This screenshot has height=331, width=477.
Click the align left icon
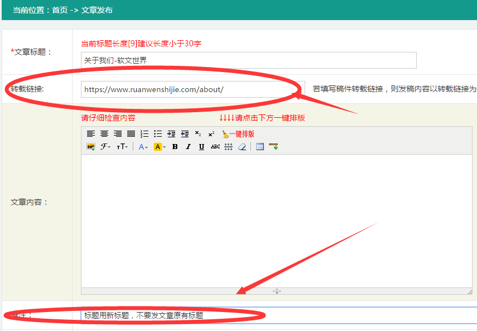tap(91, 134)
